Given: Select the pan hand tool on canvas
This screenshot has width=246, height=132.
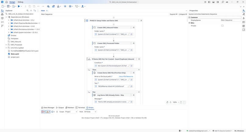Looking at the screenshot, I should [x=167, y=102].
